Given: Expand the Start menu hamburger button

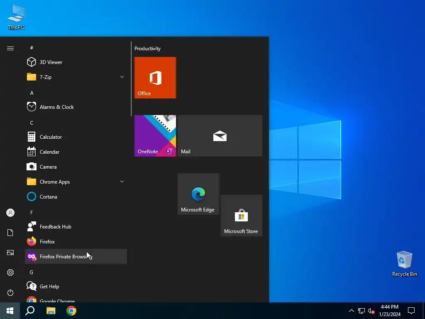Looking at the screenshot, I should [10, 48].
